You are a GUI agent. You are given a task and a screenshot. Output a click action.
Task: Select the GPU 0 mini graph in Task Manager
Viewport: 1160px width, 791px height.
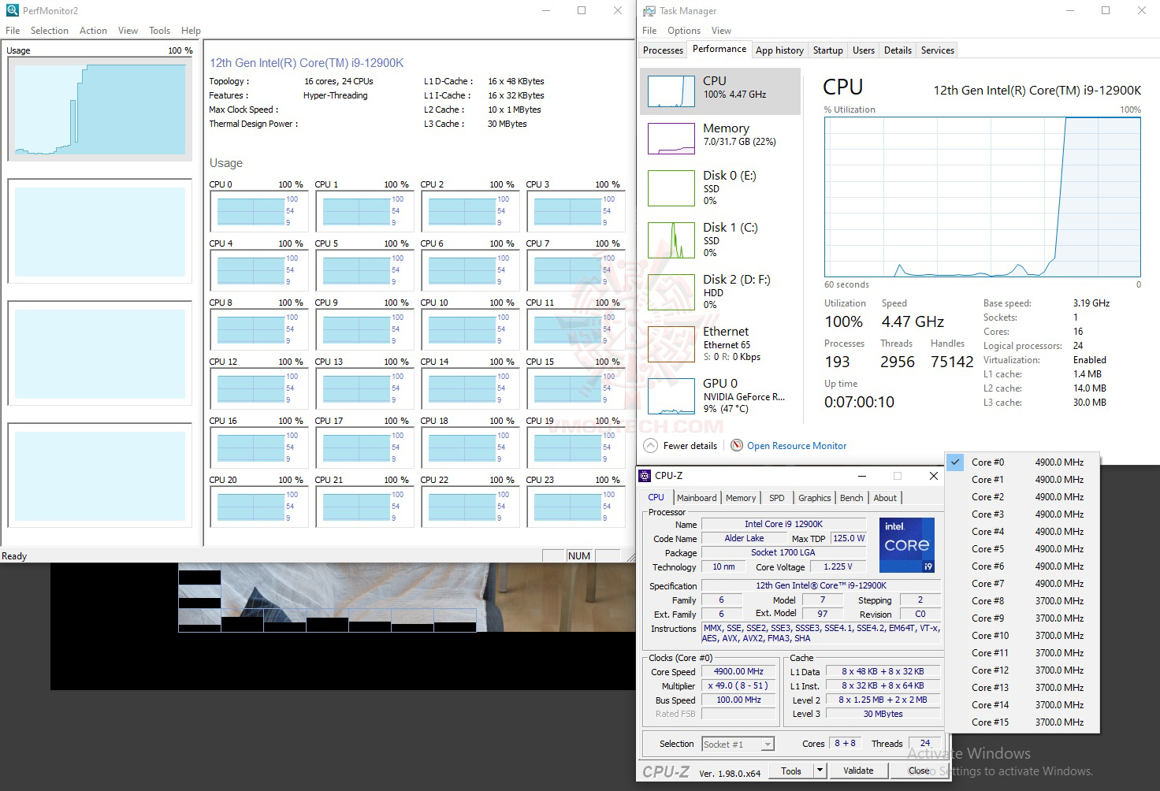tap(671, 396)
